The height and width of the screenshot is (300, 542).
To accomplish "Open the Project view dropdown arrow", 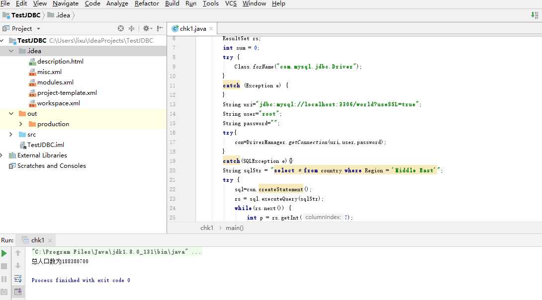I will click(38, 29).
